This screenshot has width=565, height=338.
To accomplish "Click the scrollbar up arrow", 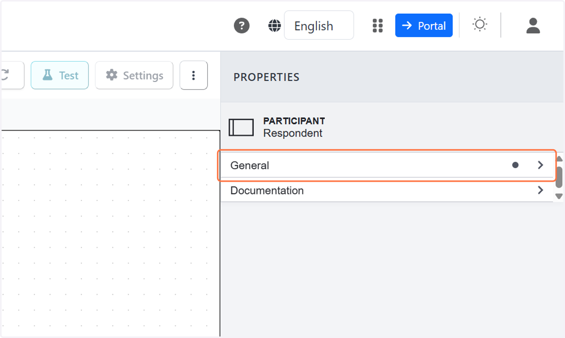I will coord(559,159).
